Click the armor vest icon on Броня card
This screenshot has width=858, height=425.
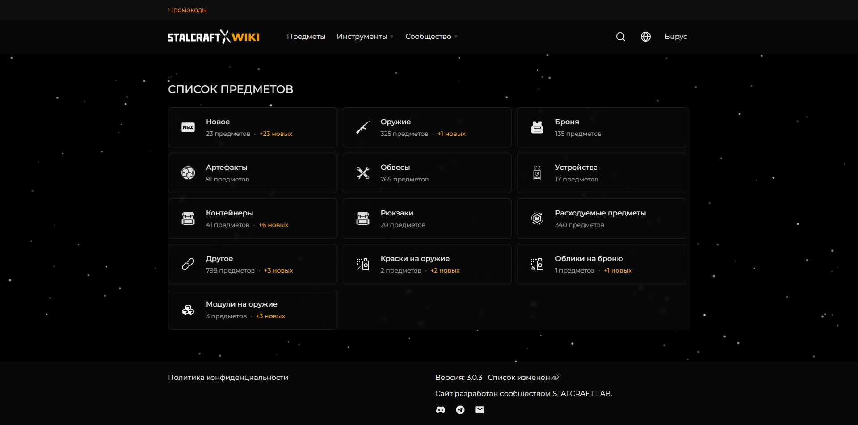click(x=537, y=127)
